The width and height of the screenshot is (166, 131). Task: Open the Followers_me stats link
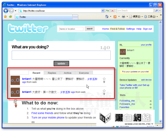point(127,104)
